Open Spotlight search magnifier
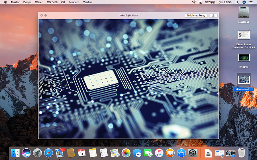 point(237,2)
